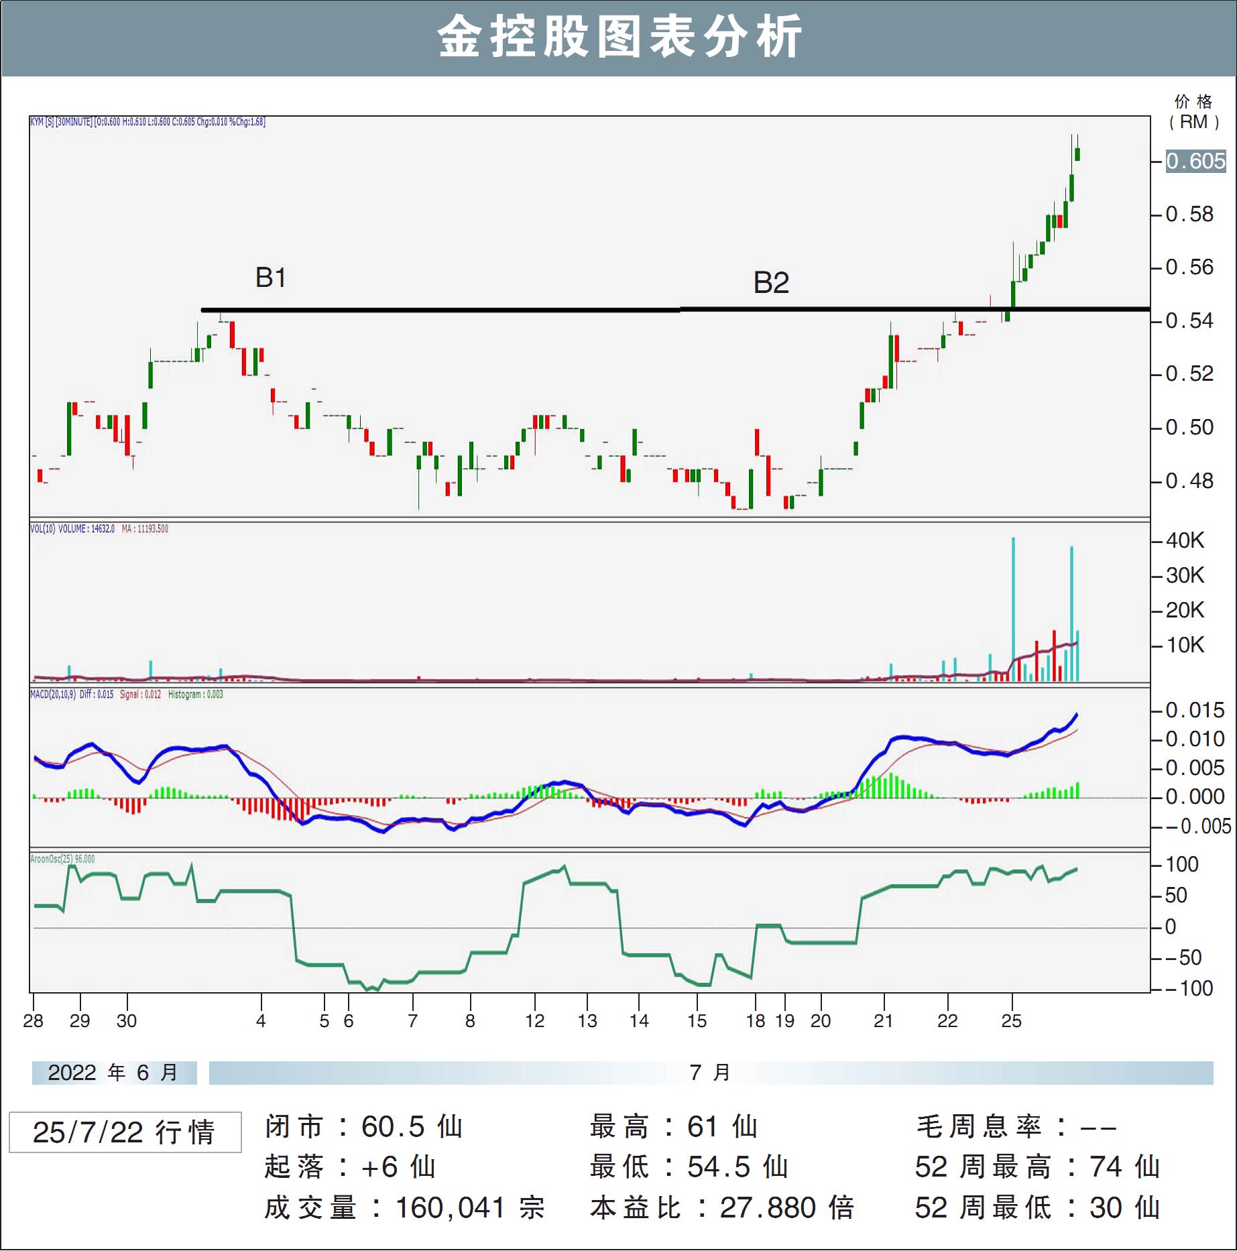Viewport: 1237px width, 1251px height.
Task: Click date label 15 on time axis
Action: point(697,1021)
